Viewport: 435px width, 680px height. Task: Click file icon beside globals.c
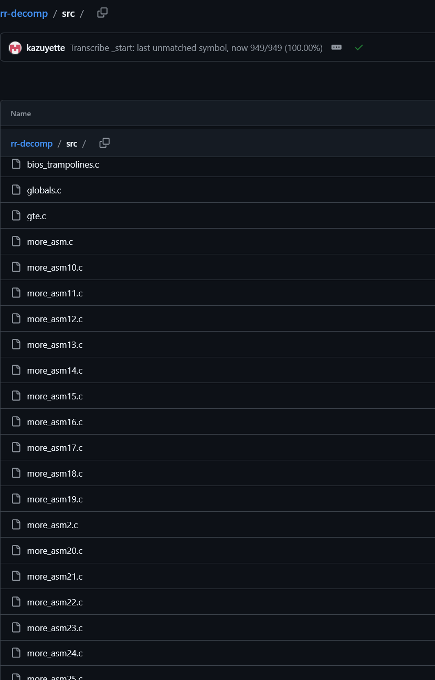(16, 190)
